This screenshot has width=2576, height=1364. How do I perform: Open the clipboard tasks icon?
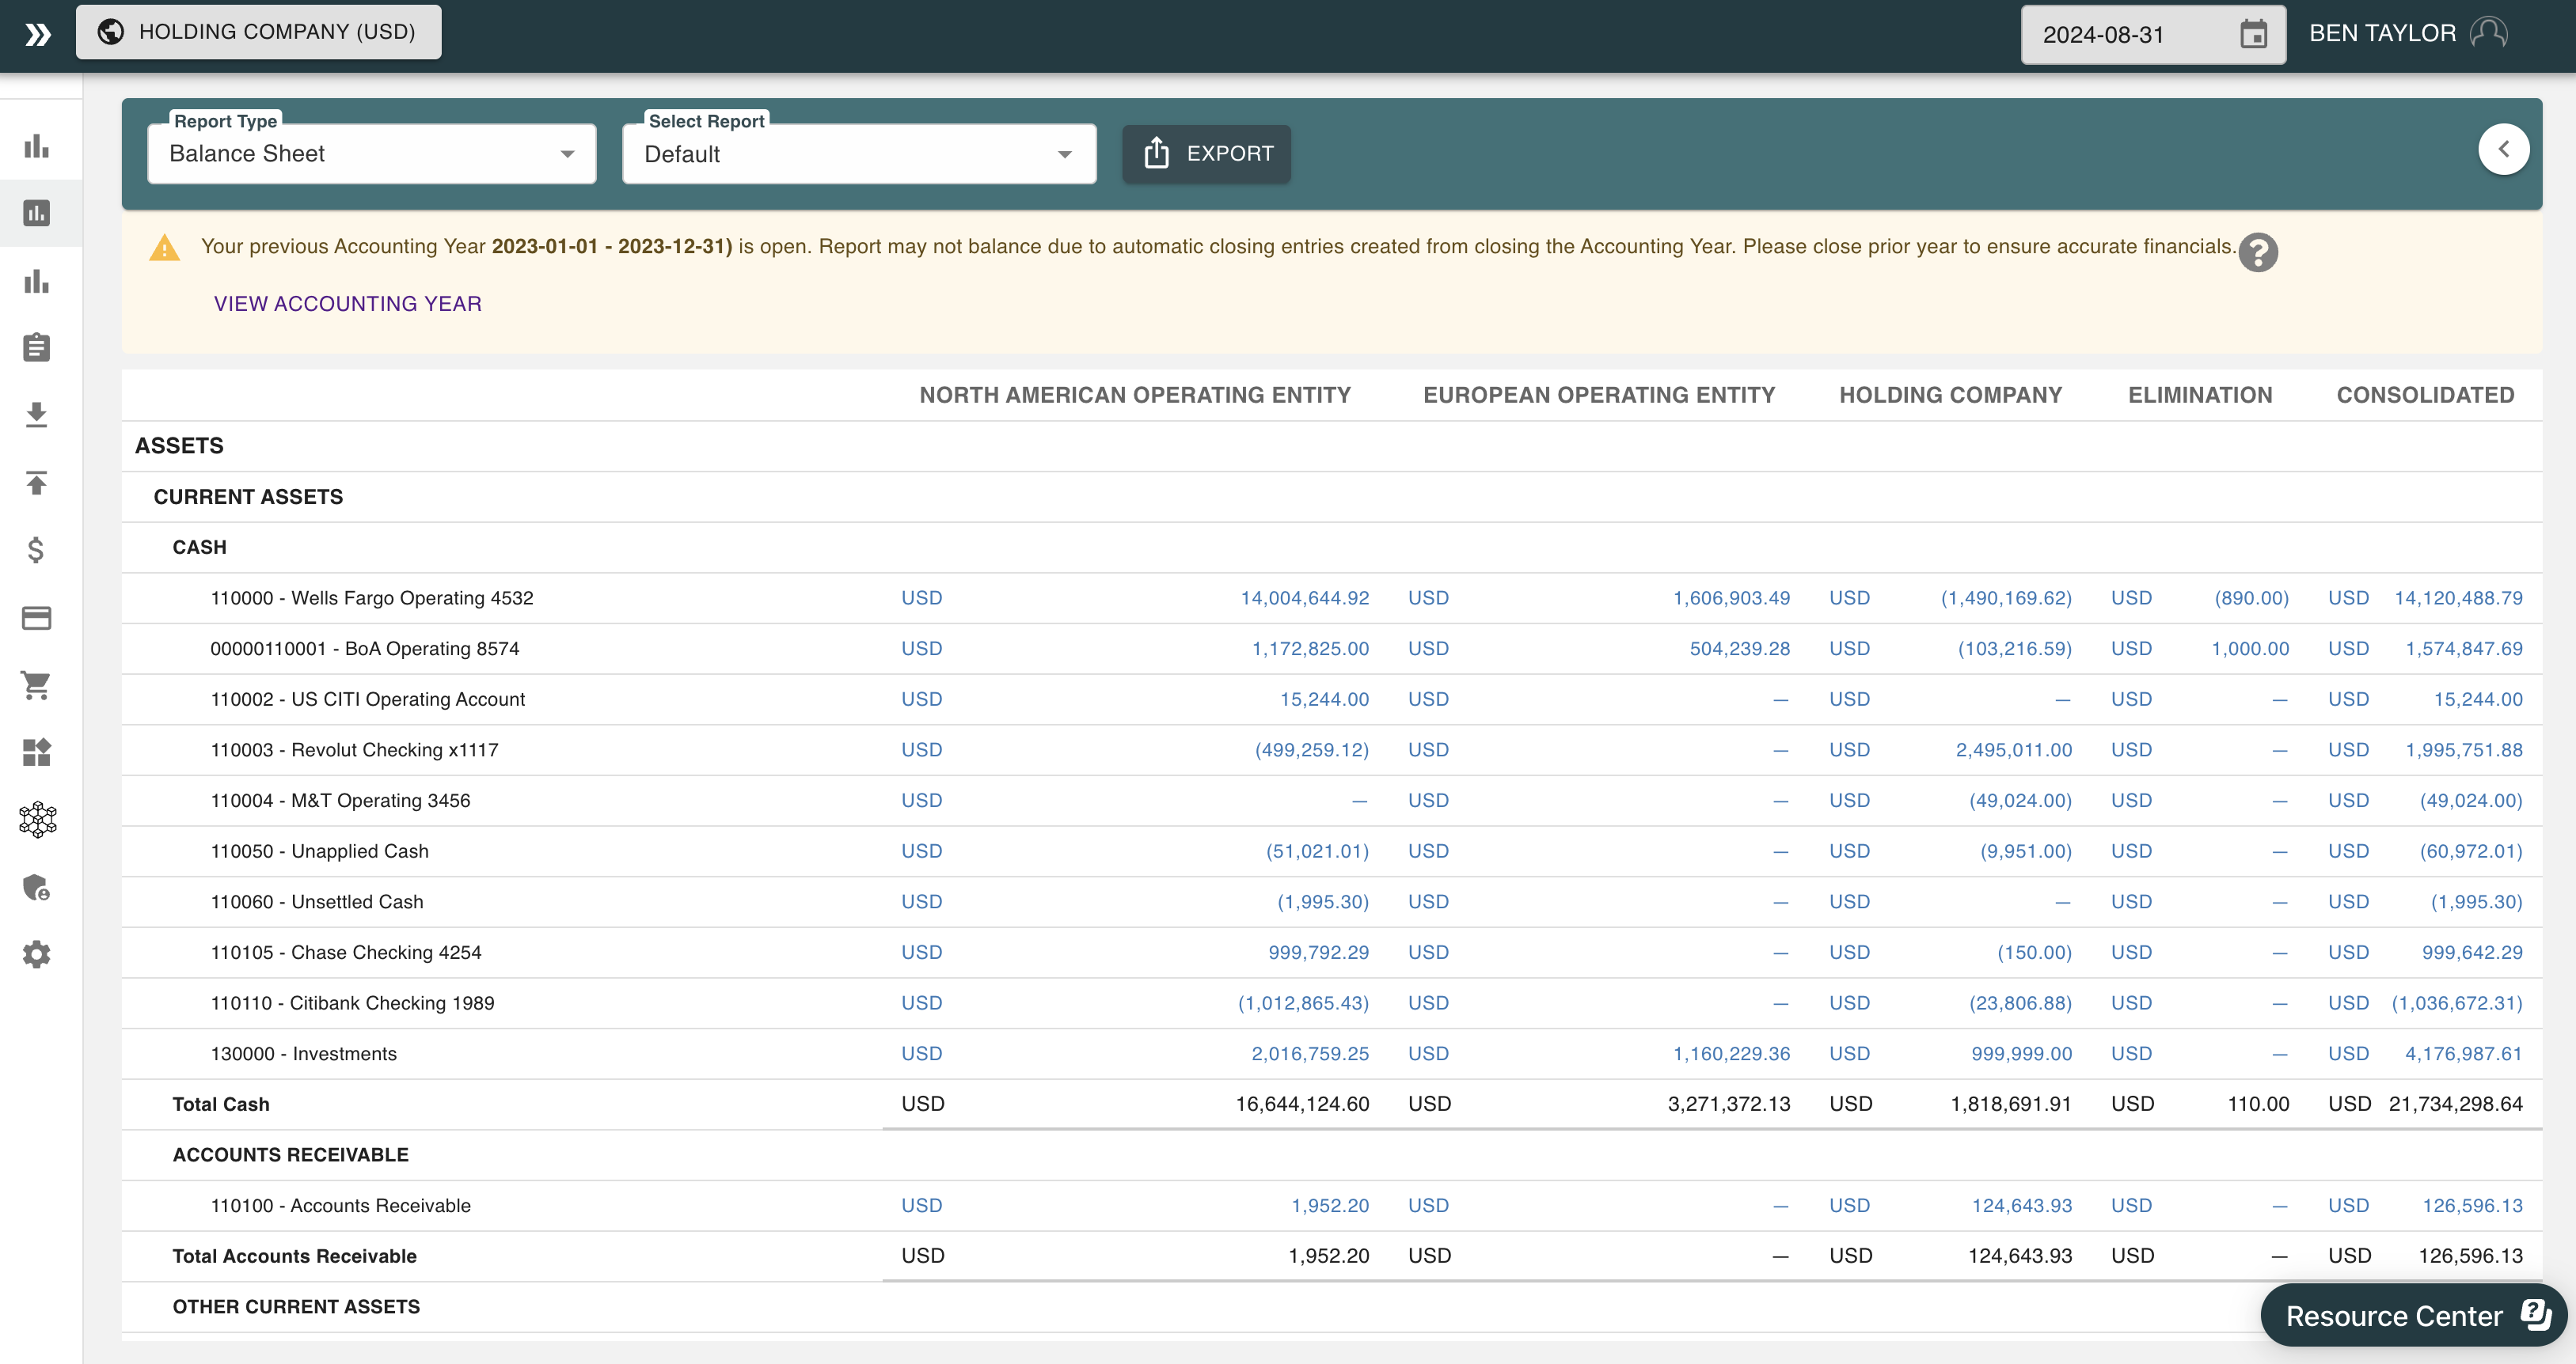tap(37, 348)
